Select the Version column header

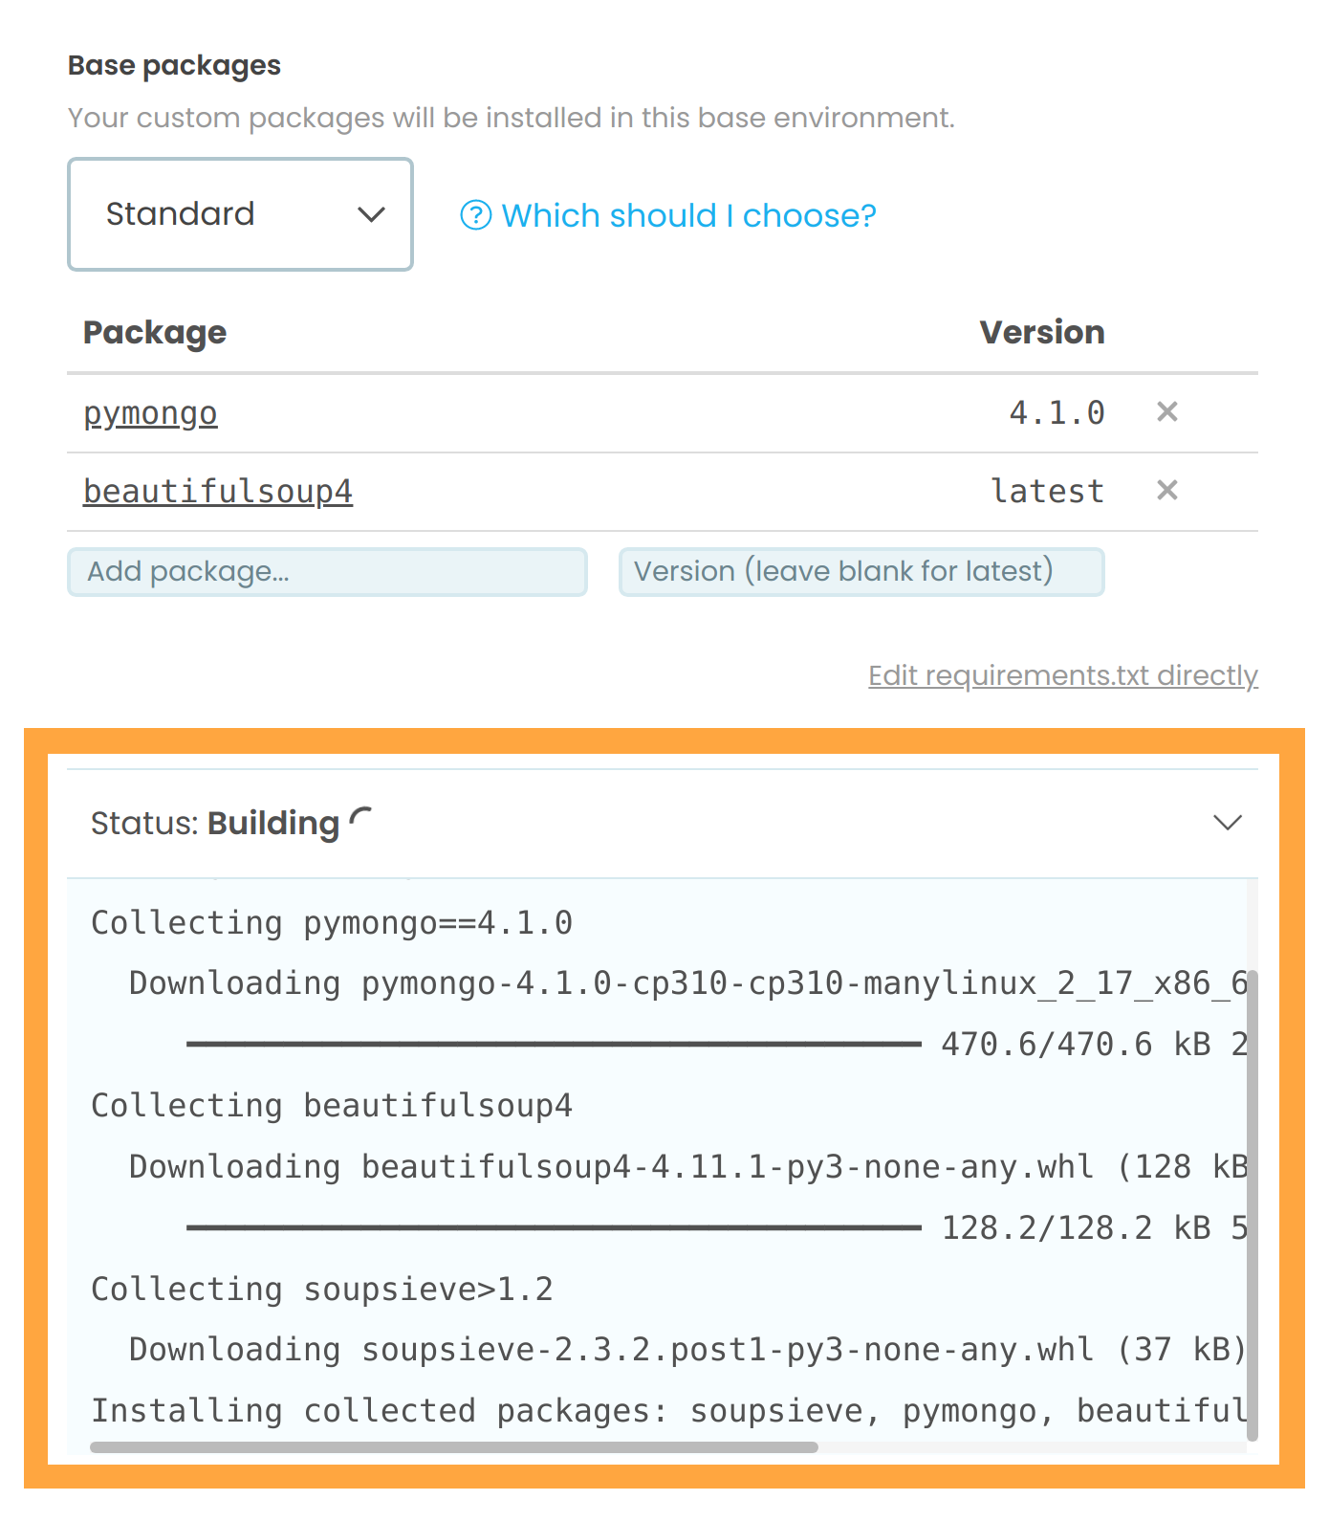(x=1041, y=332)
